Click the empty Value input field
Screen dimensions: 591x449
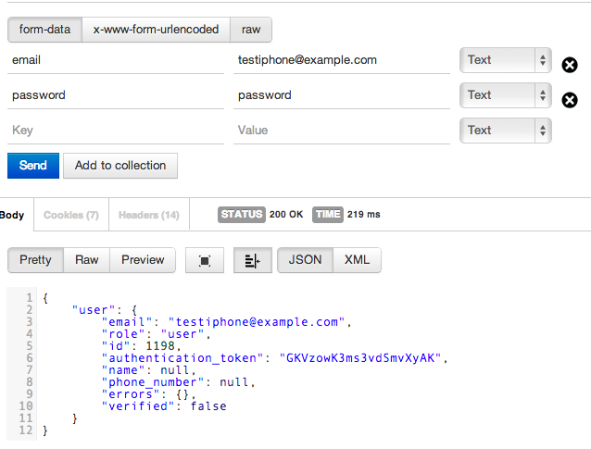(x=342, y=131)
